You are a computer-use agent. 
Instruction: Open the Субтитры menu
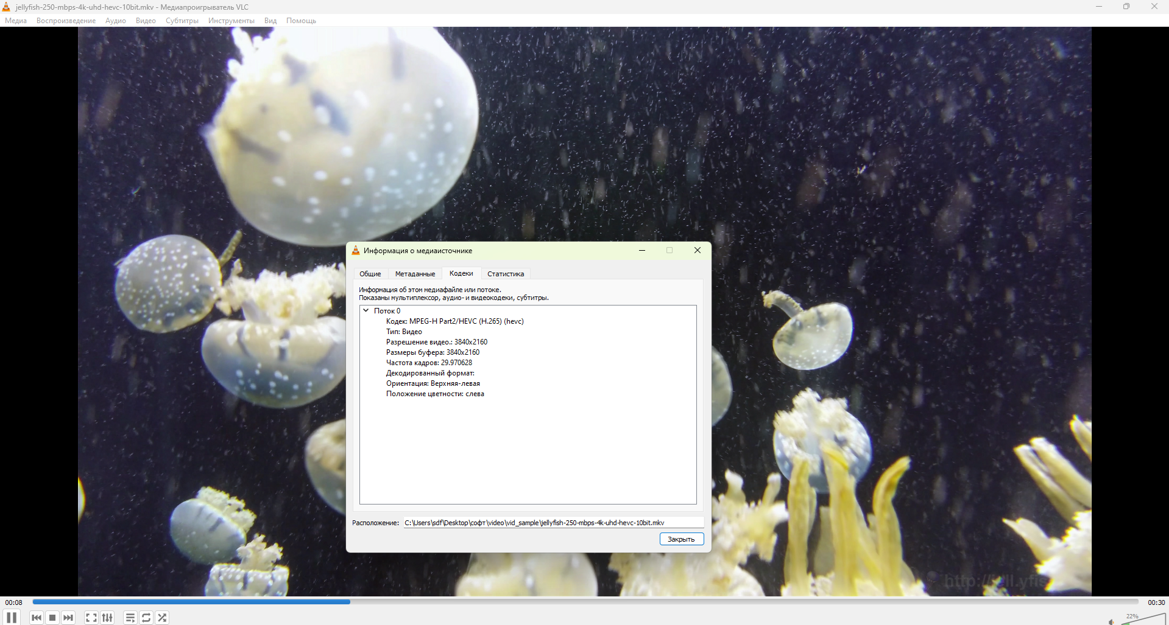pyautogui.click(x=182, y=21)
